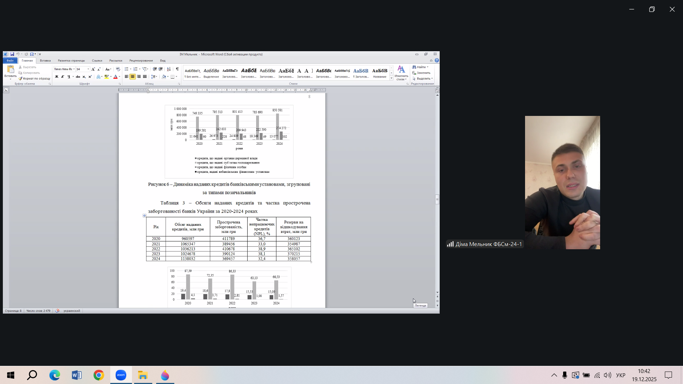Expand the styles gallery More arrow
This screenshot has height=384, width=683.
click(x=391, y=79)
